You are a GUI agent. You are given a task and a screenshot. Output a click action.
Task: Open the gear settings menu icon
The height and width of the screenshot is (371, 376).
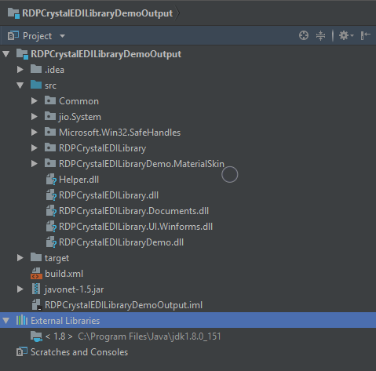click(346, 35)
